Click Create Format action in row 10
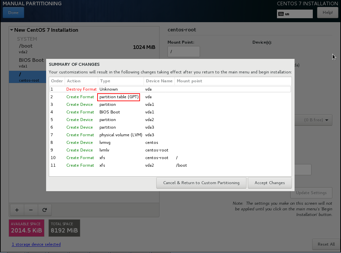Screen dimensions: 341x253 click(x=80, y=158)
